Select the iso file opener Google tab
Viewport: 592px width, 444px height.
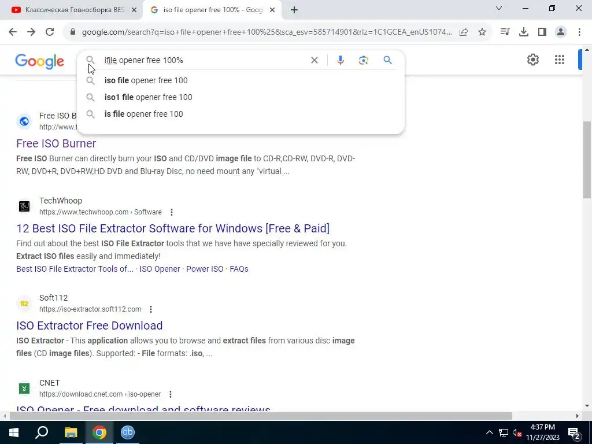[212, 10]
